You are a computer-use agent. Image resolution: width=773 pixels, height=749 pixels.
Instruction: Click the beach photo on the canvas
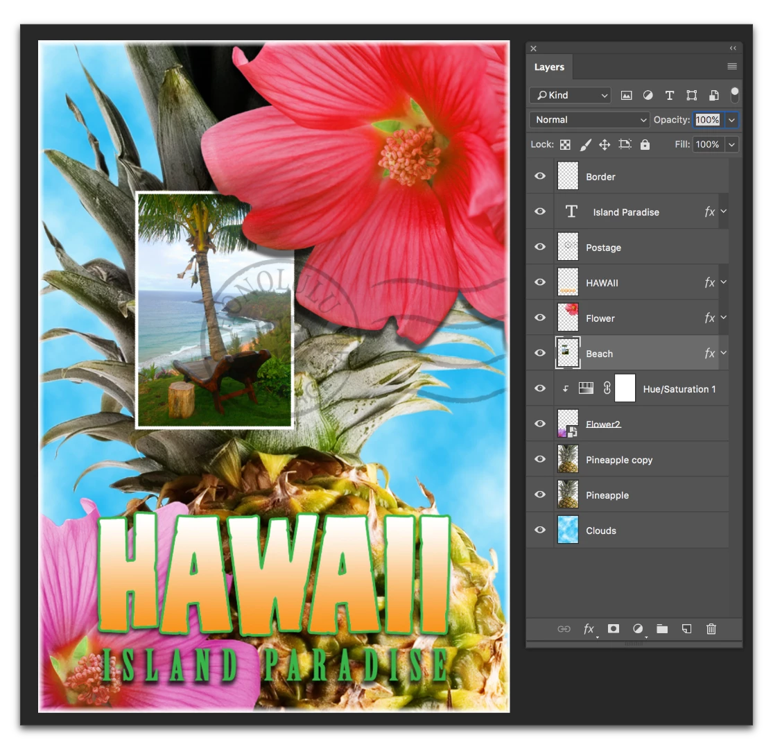click(214, 310)
